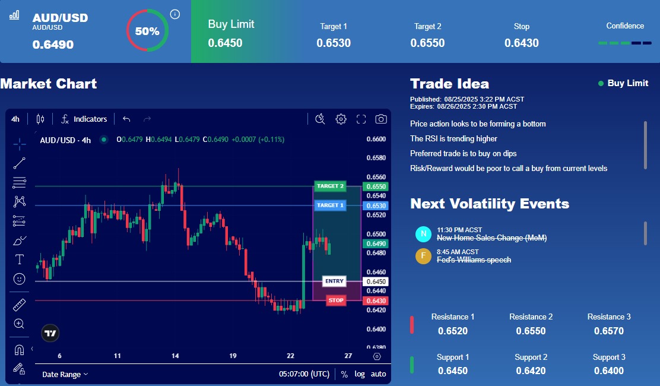Open the Fibonacci retracement tool
The height and width of the screenshot is (386, 660).
pyautogui.click(x=20, y=182)
